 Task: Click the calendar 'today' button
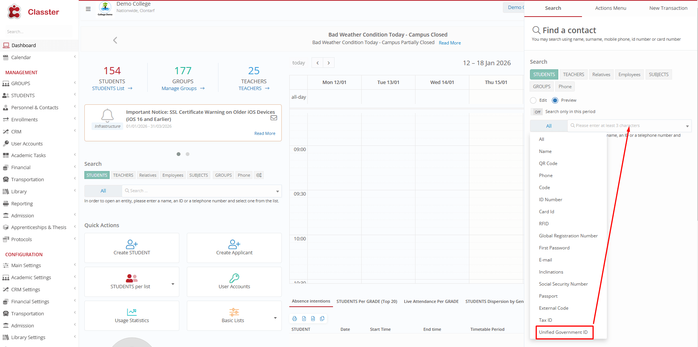point(299,63)
